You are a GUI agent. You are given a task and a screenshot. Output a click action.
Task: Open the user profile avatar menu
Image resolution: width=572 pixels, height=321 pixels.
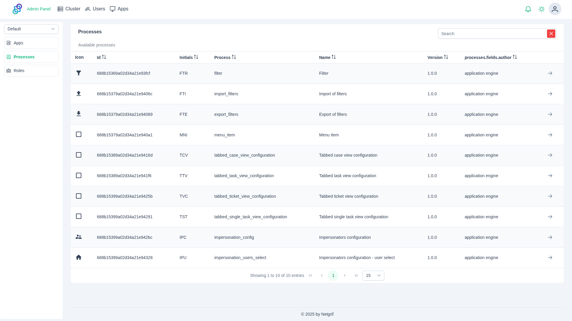555,9
